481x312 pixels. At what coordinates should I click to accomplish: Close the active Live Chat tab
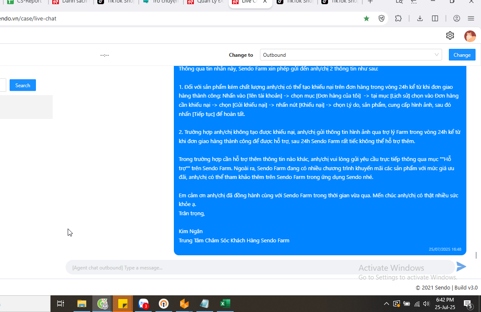pyautogui.click(x=265, y=2)
